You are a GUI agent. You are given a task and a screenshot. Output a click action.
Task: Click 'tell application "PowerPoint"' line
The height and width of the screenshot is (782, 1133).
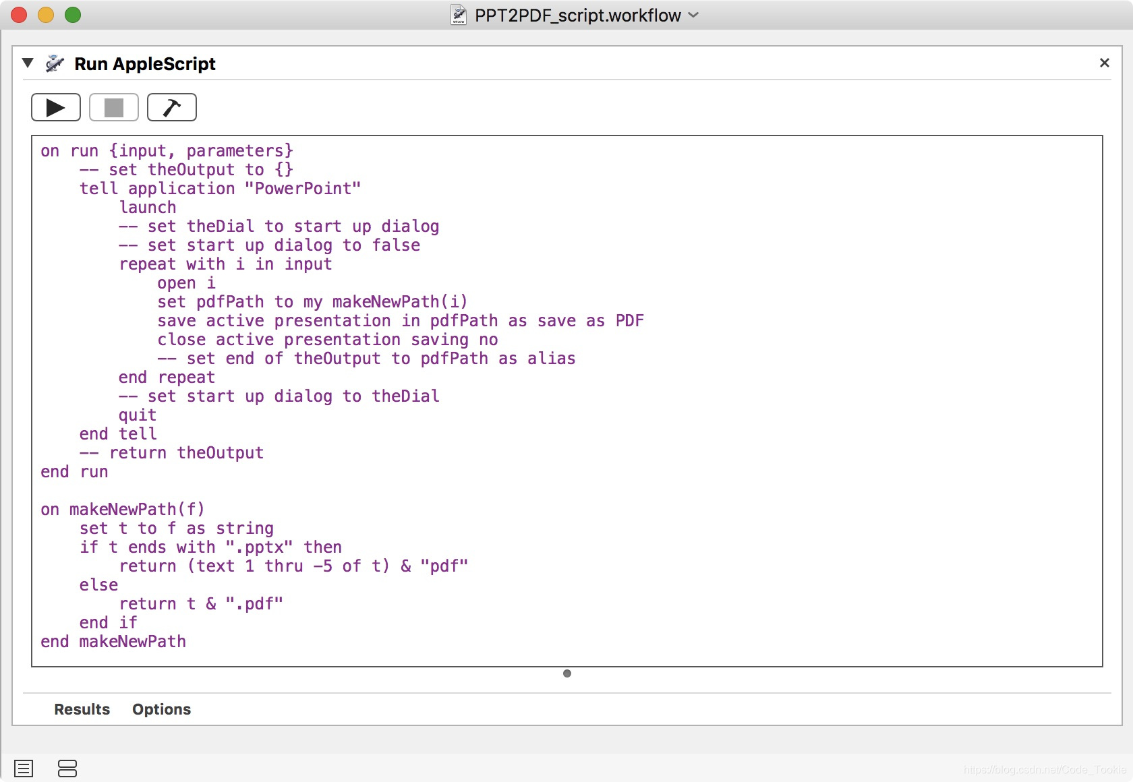[220, 189]
